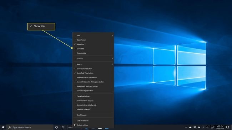
Task: Uncheck Show Text in the menu
Action: 93,44
